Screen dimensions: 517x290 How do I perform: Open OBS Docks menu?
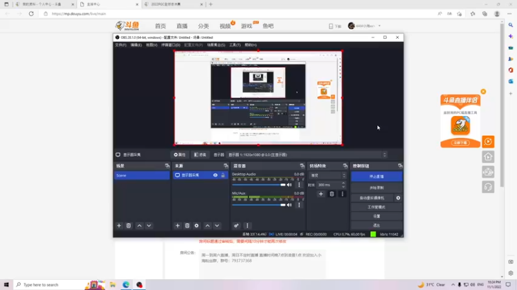[171, 45]
